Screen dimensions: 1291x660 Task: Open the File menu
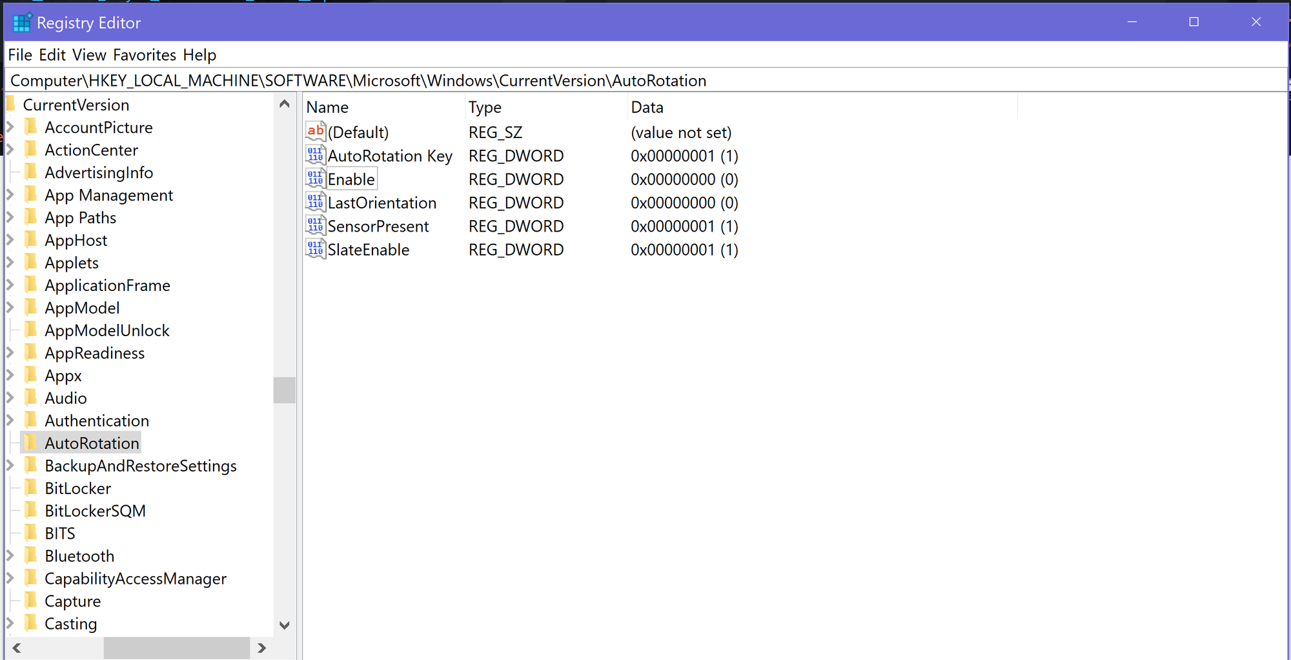pos(20,55)
